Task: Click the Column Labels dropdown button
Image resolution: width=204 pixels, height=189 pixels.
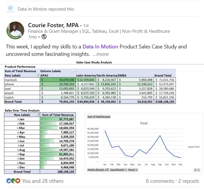Action: tap(74, 71)
